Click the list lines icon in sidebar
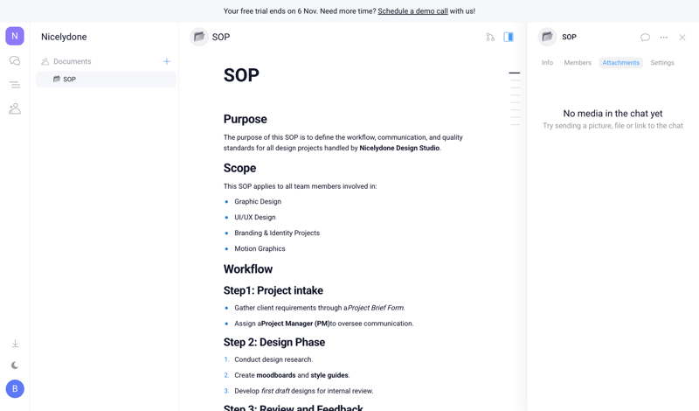The image size is (699, 411). [15, 85]
